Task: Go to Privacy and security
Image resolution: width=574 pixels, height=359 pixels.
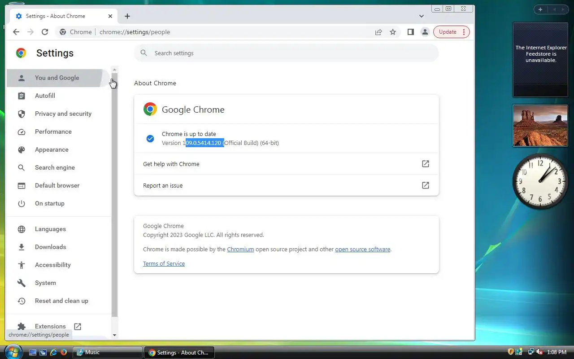Action: [x=58, y=114]
